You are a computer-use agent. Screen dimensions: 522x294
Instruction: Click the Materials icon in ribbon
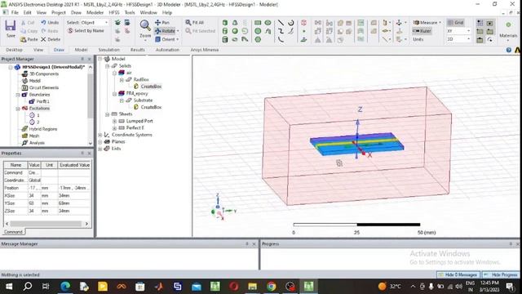(x=508, y=25)
